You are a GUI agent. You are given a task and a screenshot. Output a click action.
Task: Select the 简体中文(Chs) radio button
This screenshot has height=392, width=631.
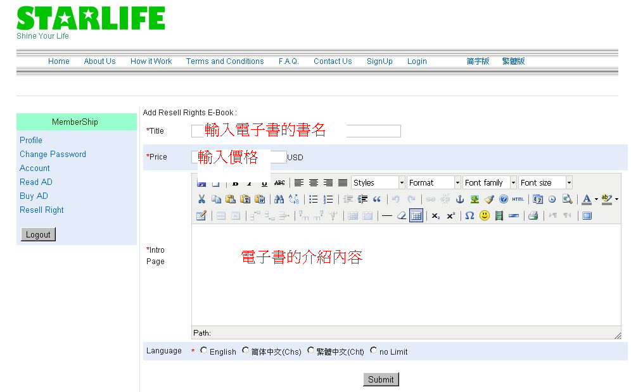(245, 351)
